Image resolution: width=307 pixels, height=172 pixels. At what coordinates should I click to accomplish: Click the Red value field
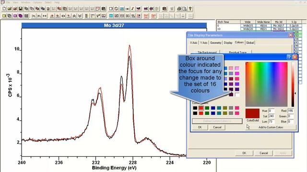pos(291,111)
